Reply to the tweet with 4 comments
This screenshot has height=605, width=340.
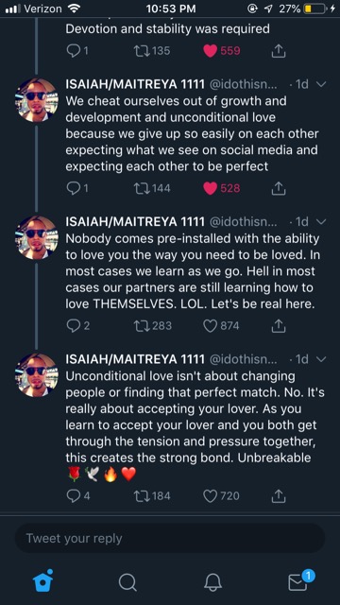tap(74, 495)
